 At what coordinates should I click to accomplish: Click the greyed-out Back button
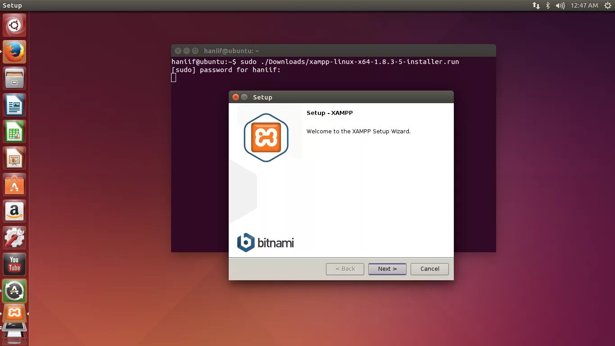(x=345, y=269)
